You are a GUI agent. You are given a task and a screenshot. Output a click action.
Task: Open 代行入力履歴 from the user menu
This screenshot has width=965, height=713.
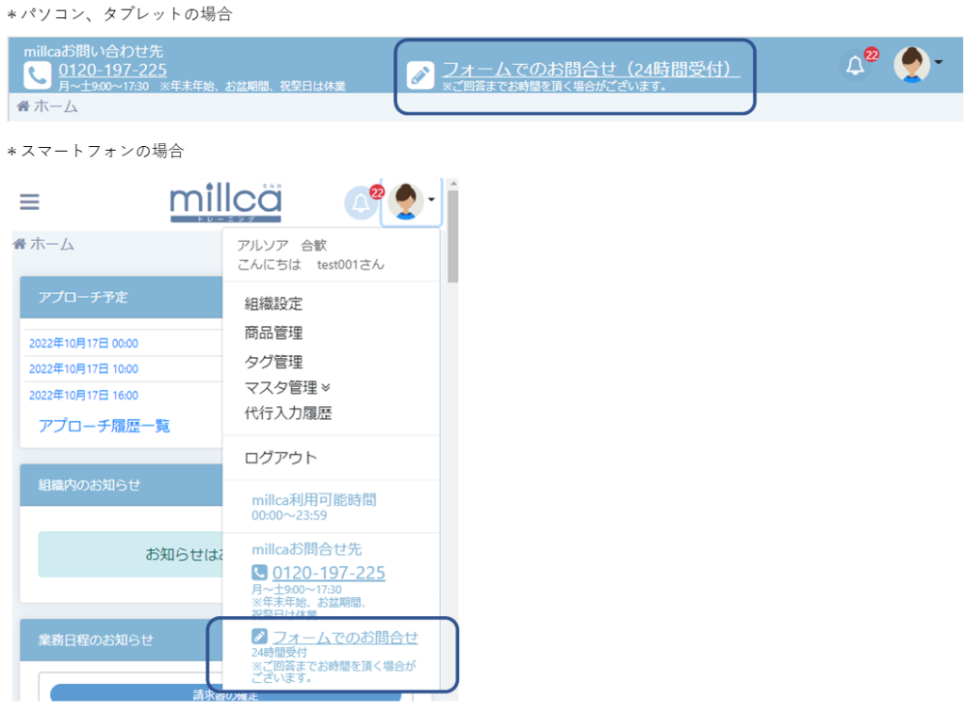287,413
